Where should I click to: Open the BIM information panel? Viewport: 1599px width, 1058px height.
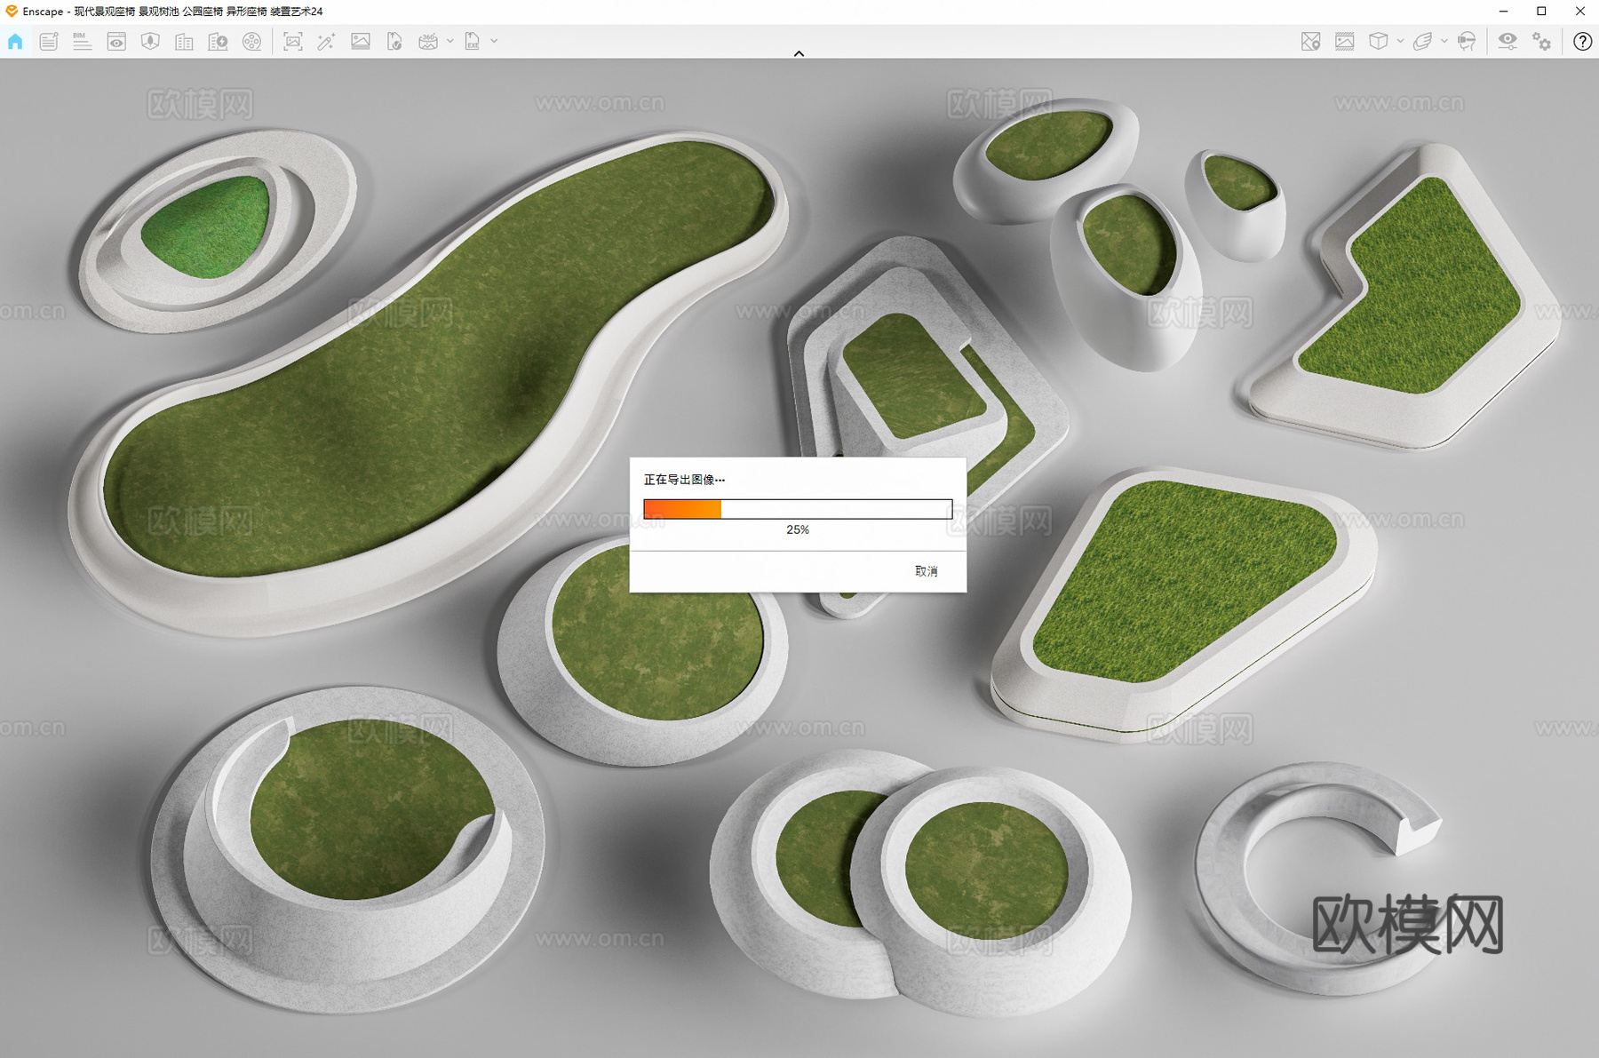82,41
